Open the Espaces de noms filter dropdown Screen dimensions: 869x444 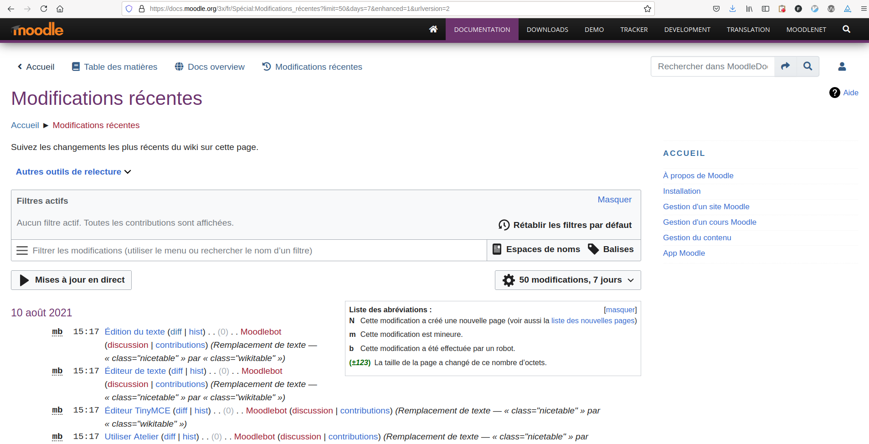point(536,249)
